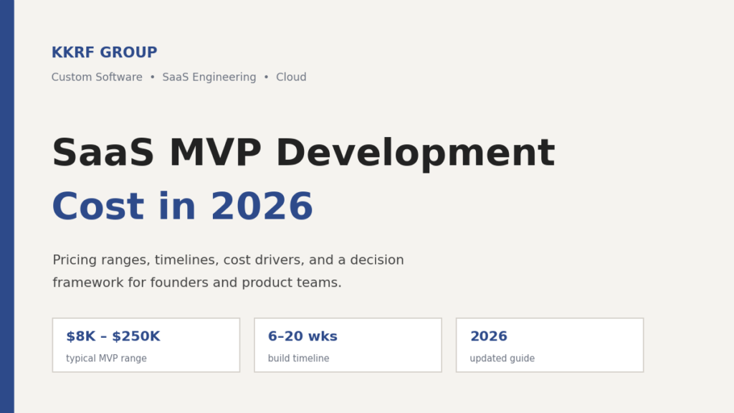Open the $8K – $250K stat card
This screenshot has height=413, width=734.
(146, 345)
